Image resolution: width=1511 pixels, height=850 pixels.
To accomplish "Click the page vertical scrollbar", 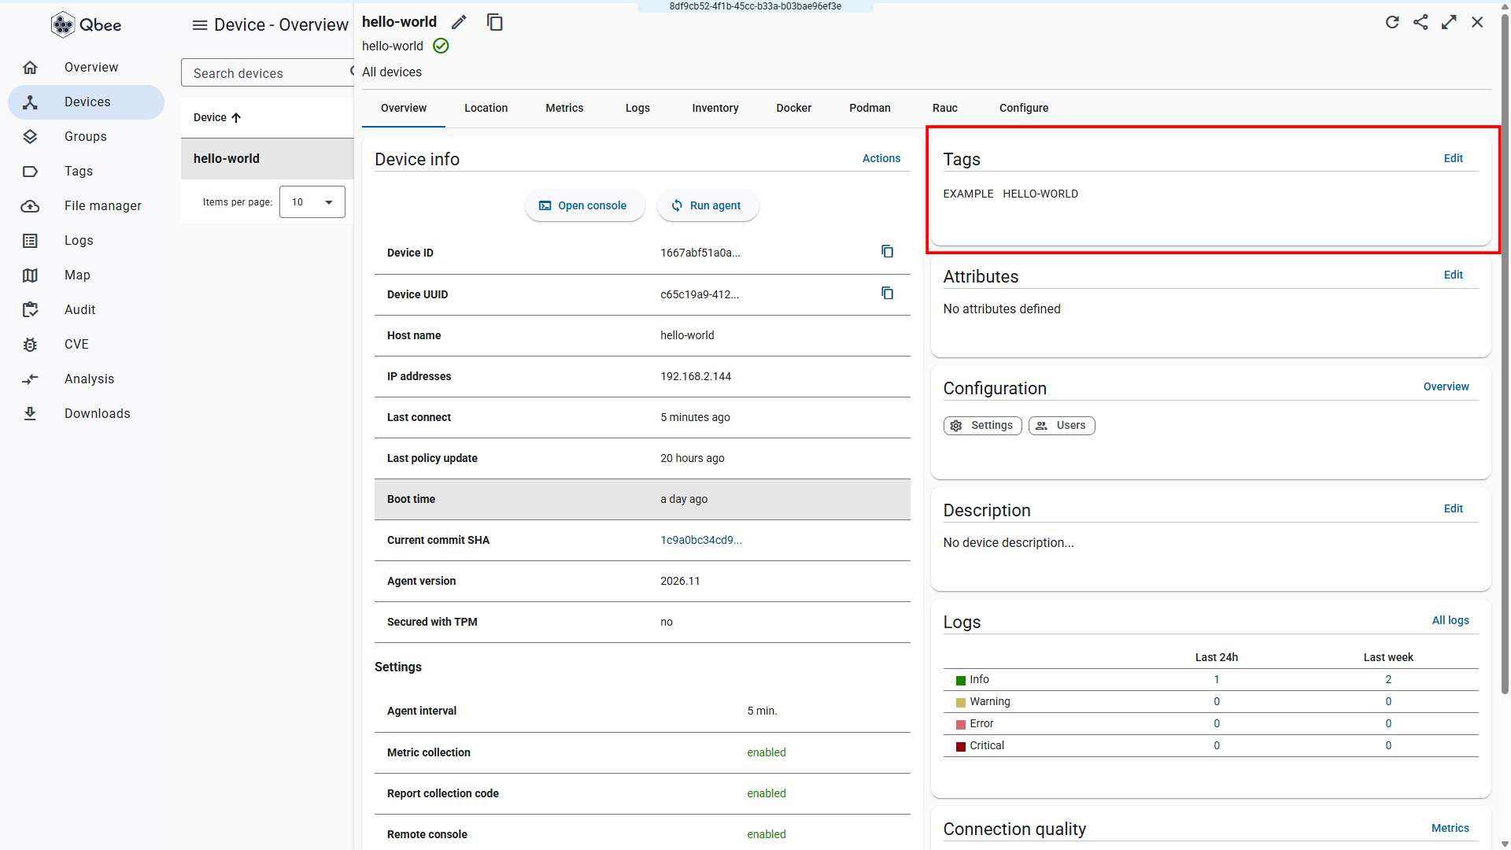I will point(1505,354).
